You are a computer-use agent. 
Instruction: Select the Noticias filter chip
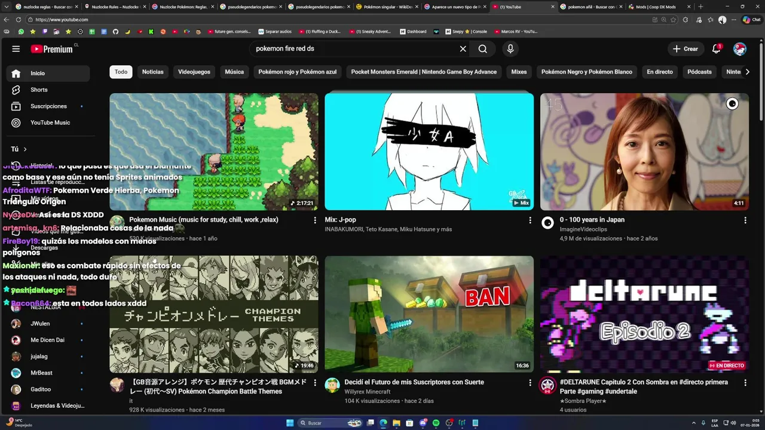(153, 72)
